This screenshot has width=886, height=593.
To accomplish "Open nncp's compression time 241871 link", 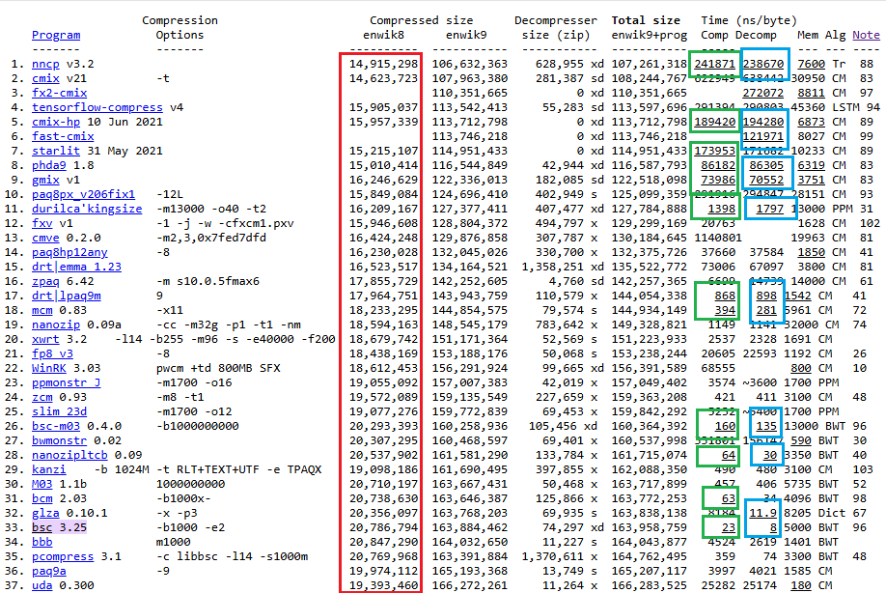I will point(715,64).
